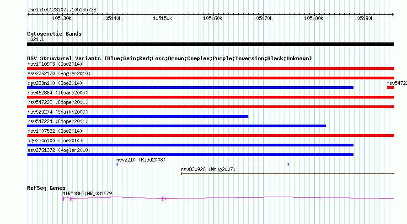Open the MIR548H3|NR_031679 gene label
The width and height of the screenshot is (407, 224).
click(x=87, y=193)
